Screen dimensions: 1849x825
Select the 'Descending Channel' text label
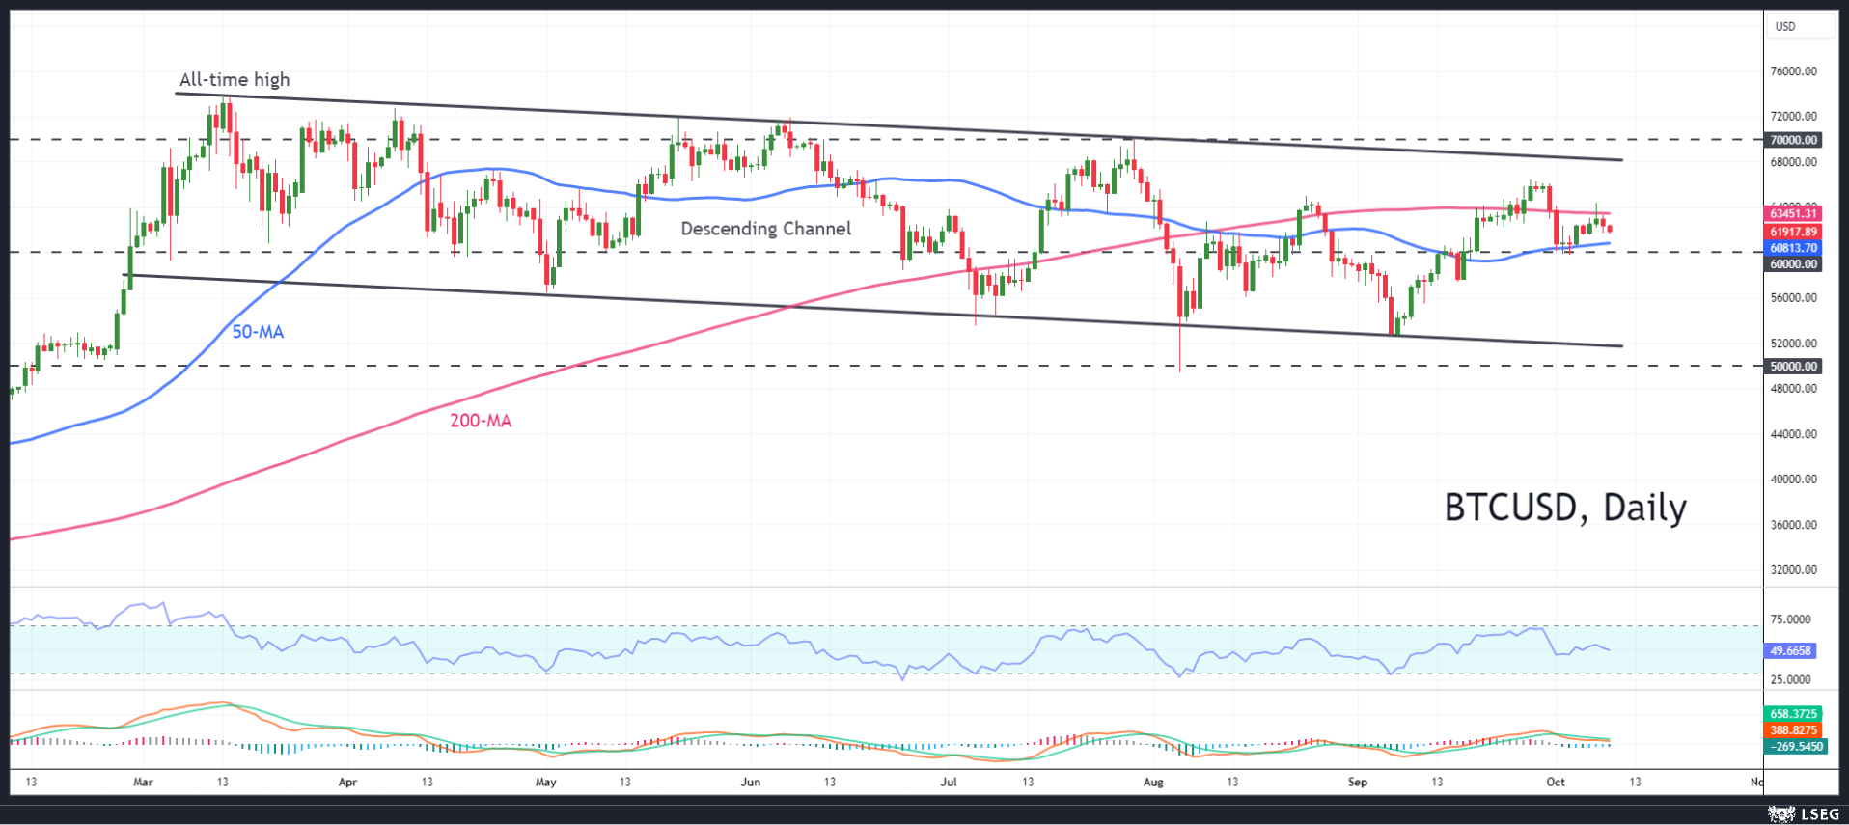(x=766, y=229)
